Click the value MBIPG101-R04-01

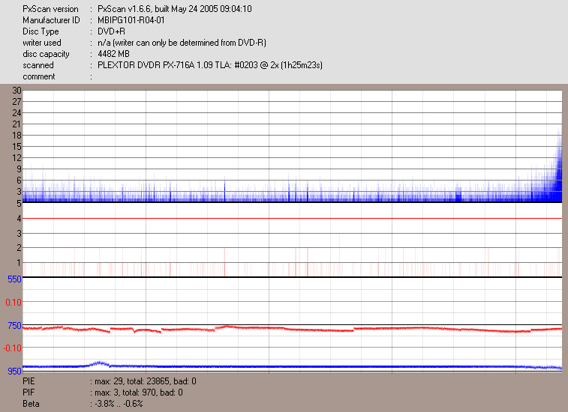click(x=131, y=20)
